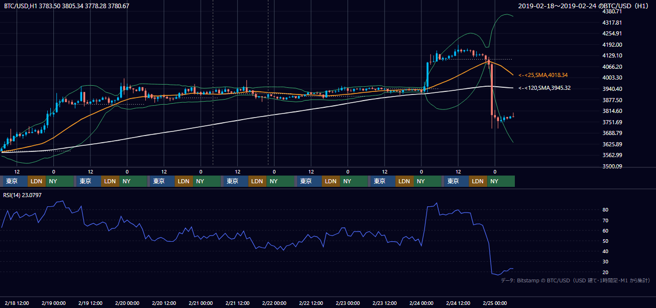Viewport: 656px width, 308px height.
Task: Click the 2/23 00:00 date label
Action: [348, 303]
